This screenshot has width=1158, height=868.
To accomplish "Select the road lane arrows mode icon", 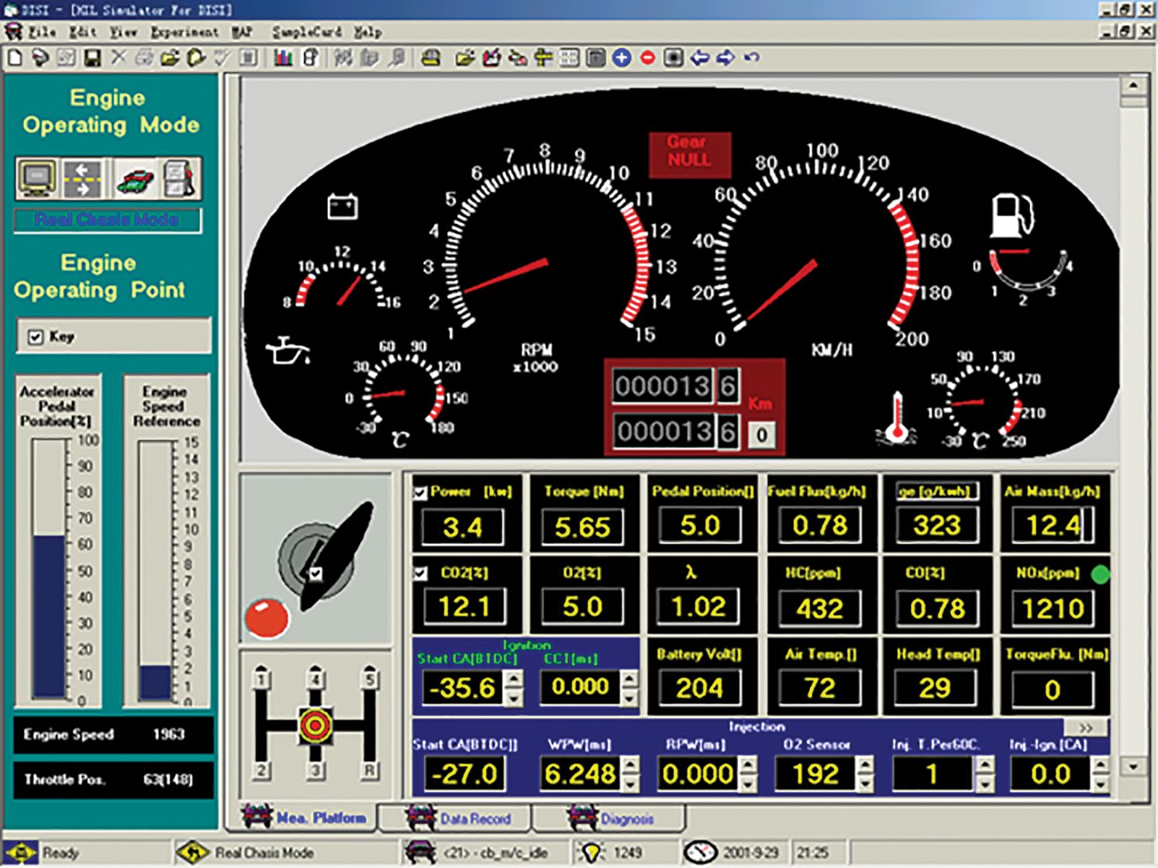I will coord(83,179).
